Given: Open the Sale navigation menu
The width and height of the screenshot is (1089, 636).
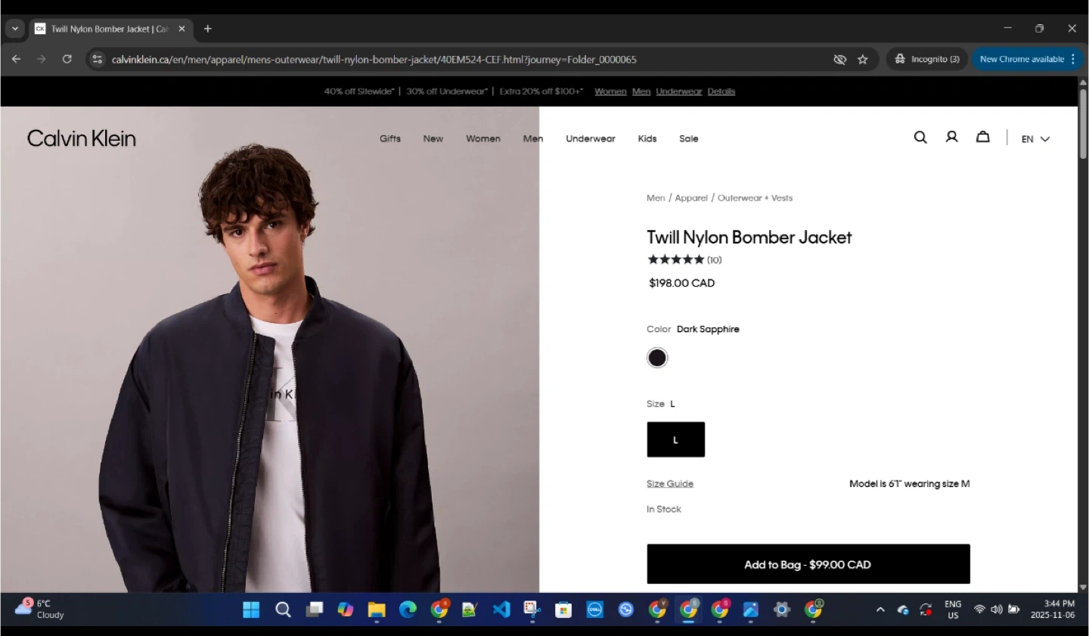Looking at the screenshot, I should [x=688, y=138].
